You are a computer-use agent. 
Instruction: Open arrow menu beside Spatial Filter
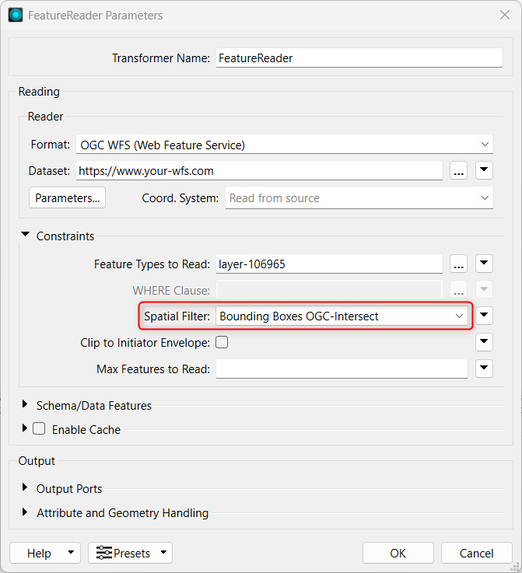484,316
